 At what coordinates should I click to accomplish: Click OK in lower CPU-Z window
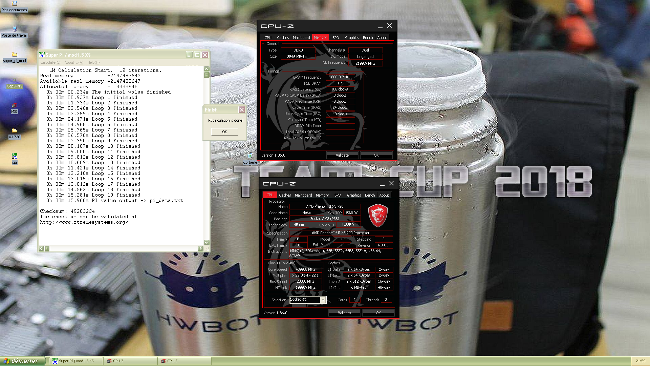click(x=378, y=313)
